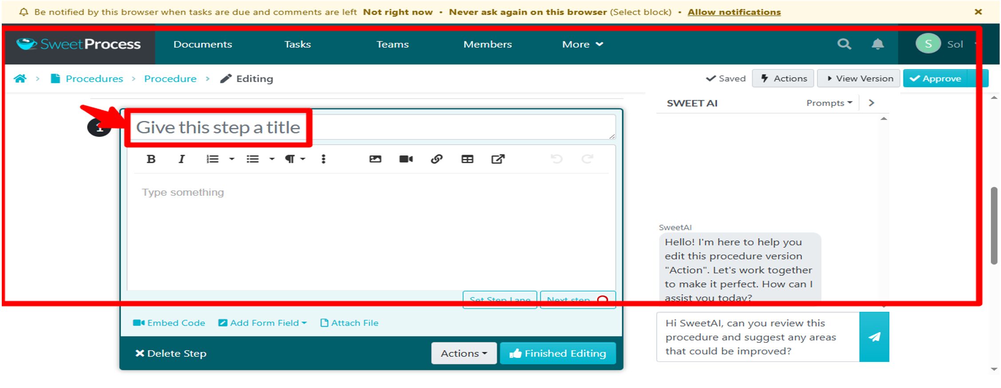
Task: Click Embed Code link
Action: (x=169, y=323)
